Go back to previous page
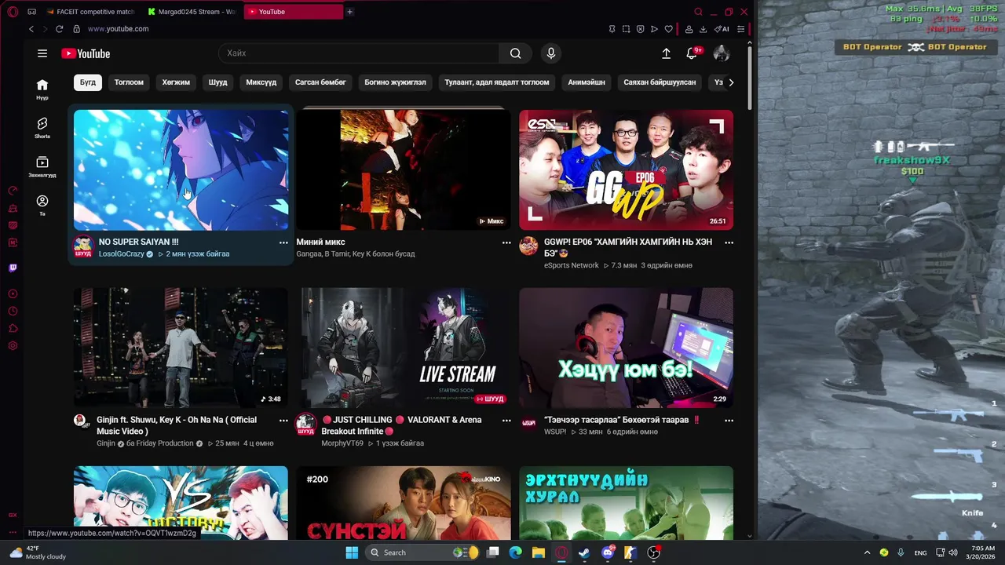Screen dimensions: 1005x565 31,29
